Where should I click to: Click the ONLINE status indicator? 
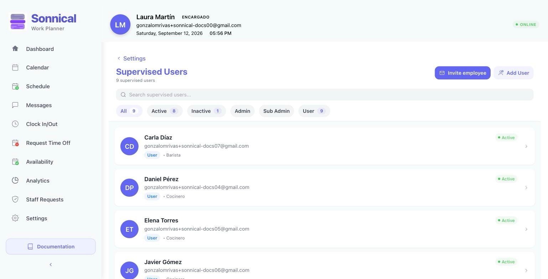click(x=526, y=25)
